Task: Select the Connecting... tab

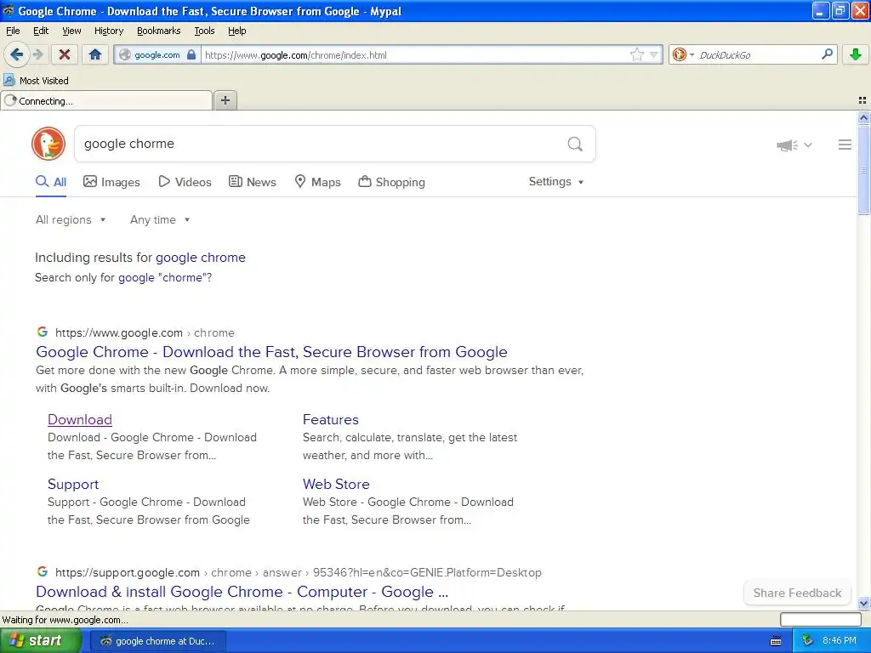Action: pyautogui.click(x=106, y=100)
